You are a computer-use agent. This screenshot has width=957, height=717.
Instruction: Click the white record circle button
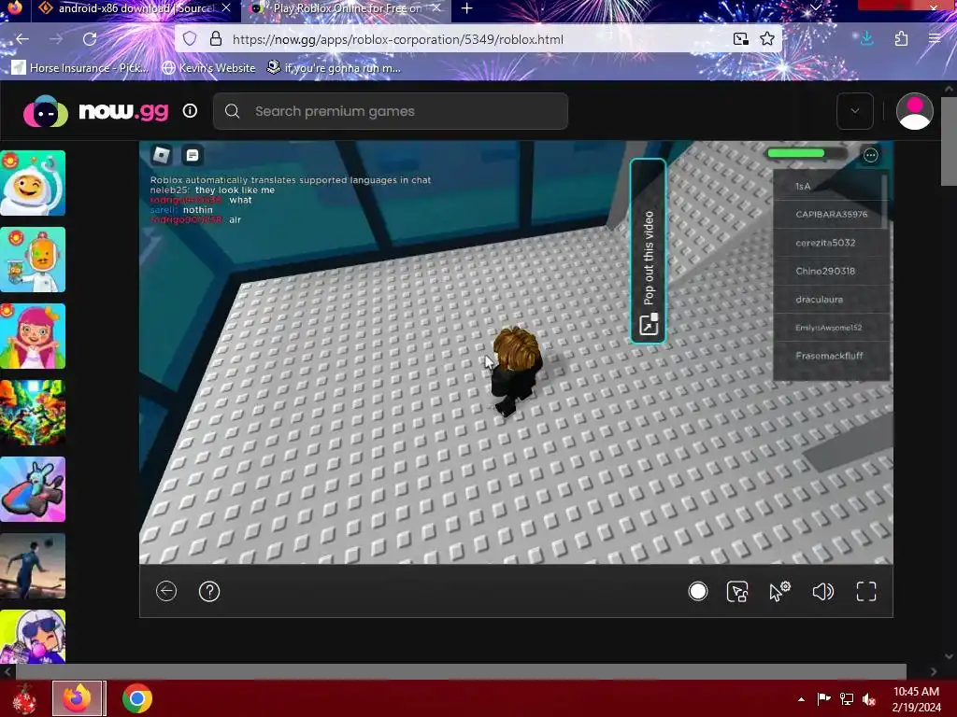[697, 591]
